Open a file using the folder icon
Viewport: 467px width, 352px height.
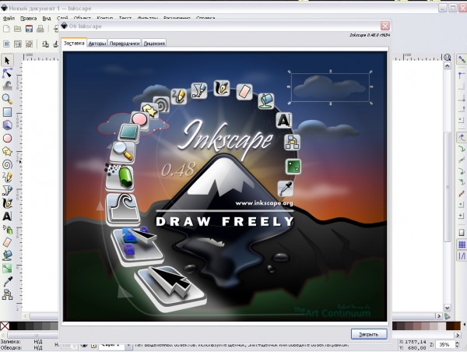pyautogui.click(x=18, y=29)
